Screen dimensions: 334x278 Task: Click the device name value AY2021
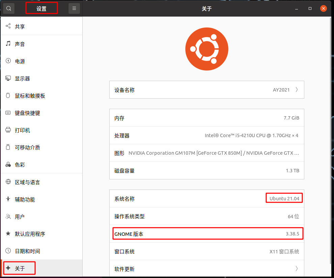pos(281,90)
